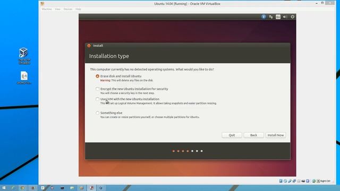Open the Help menu
Viewport: 340px width, 191px height.
[x=78, y=9]
